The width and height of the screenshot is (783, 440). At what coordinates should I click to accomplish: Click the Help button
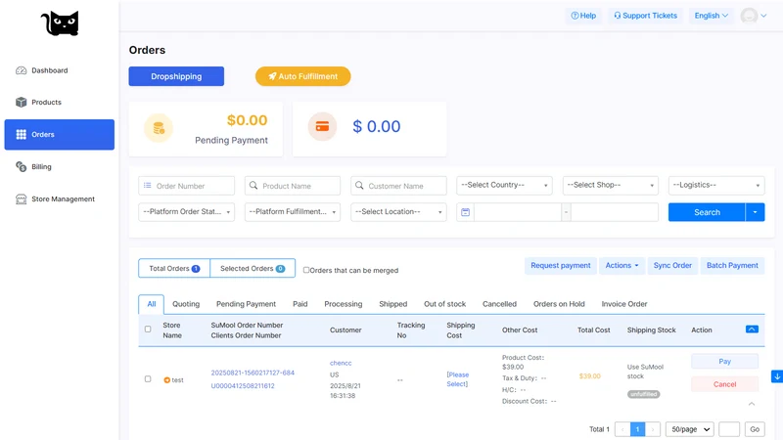click(583, 16)
